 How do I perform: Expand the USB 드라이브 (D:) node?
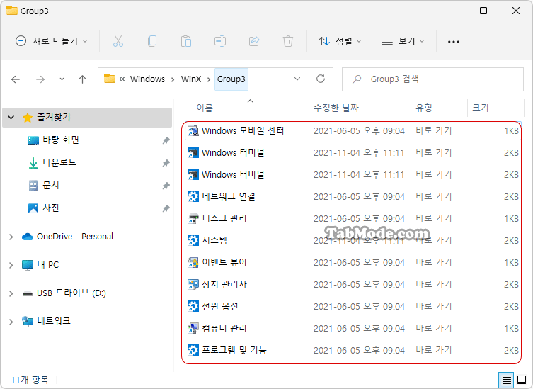tap(11, 293)
